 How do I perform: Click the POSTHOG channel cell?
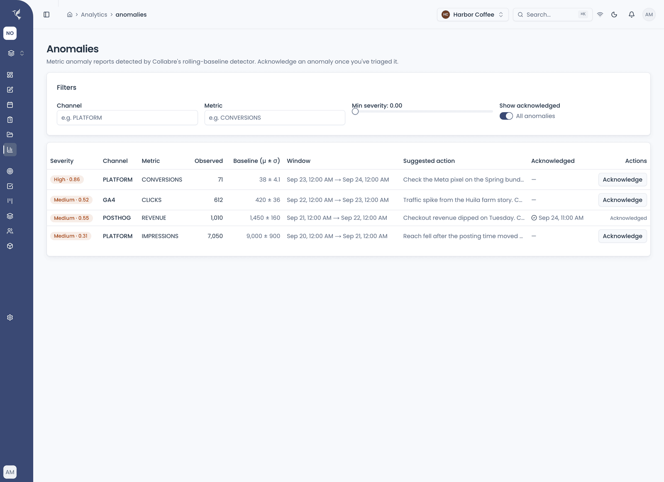117,218
